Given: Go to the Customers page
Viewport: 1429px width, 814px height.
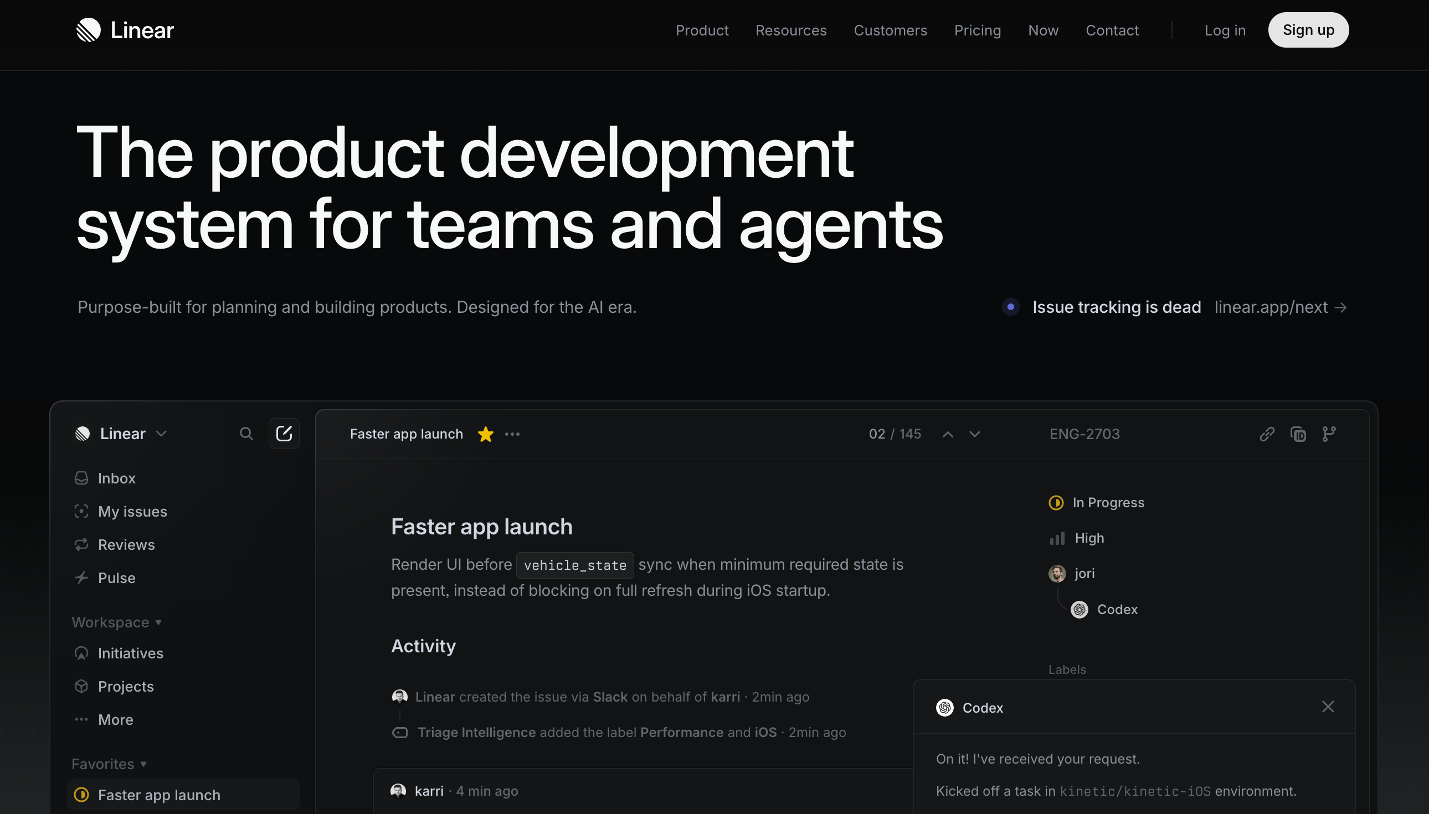Looking at the screenshot, I should point(890,30).
